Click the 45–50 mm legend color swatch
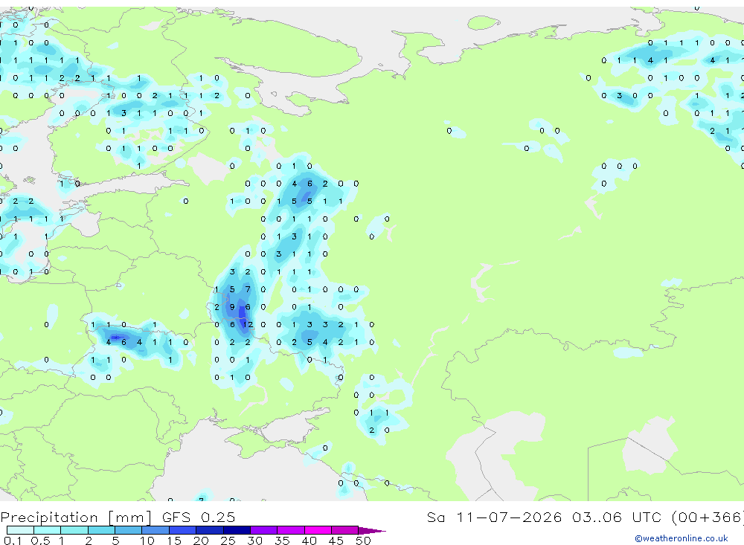Viewport: 744px width, 545px height. [345, 530]
